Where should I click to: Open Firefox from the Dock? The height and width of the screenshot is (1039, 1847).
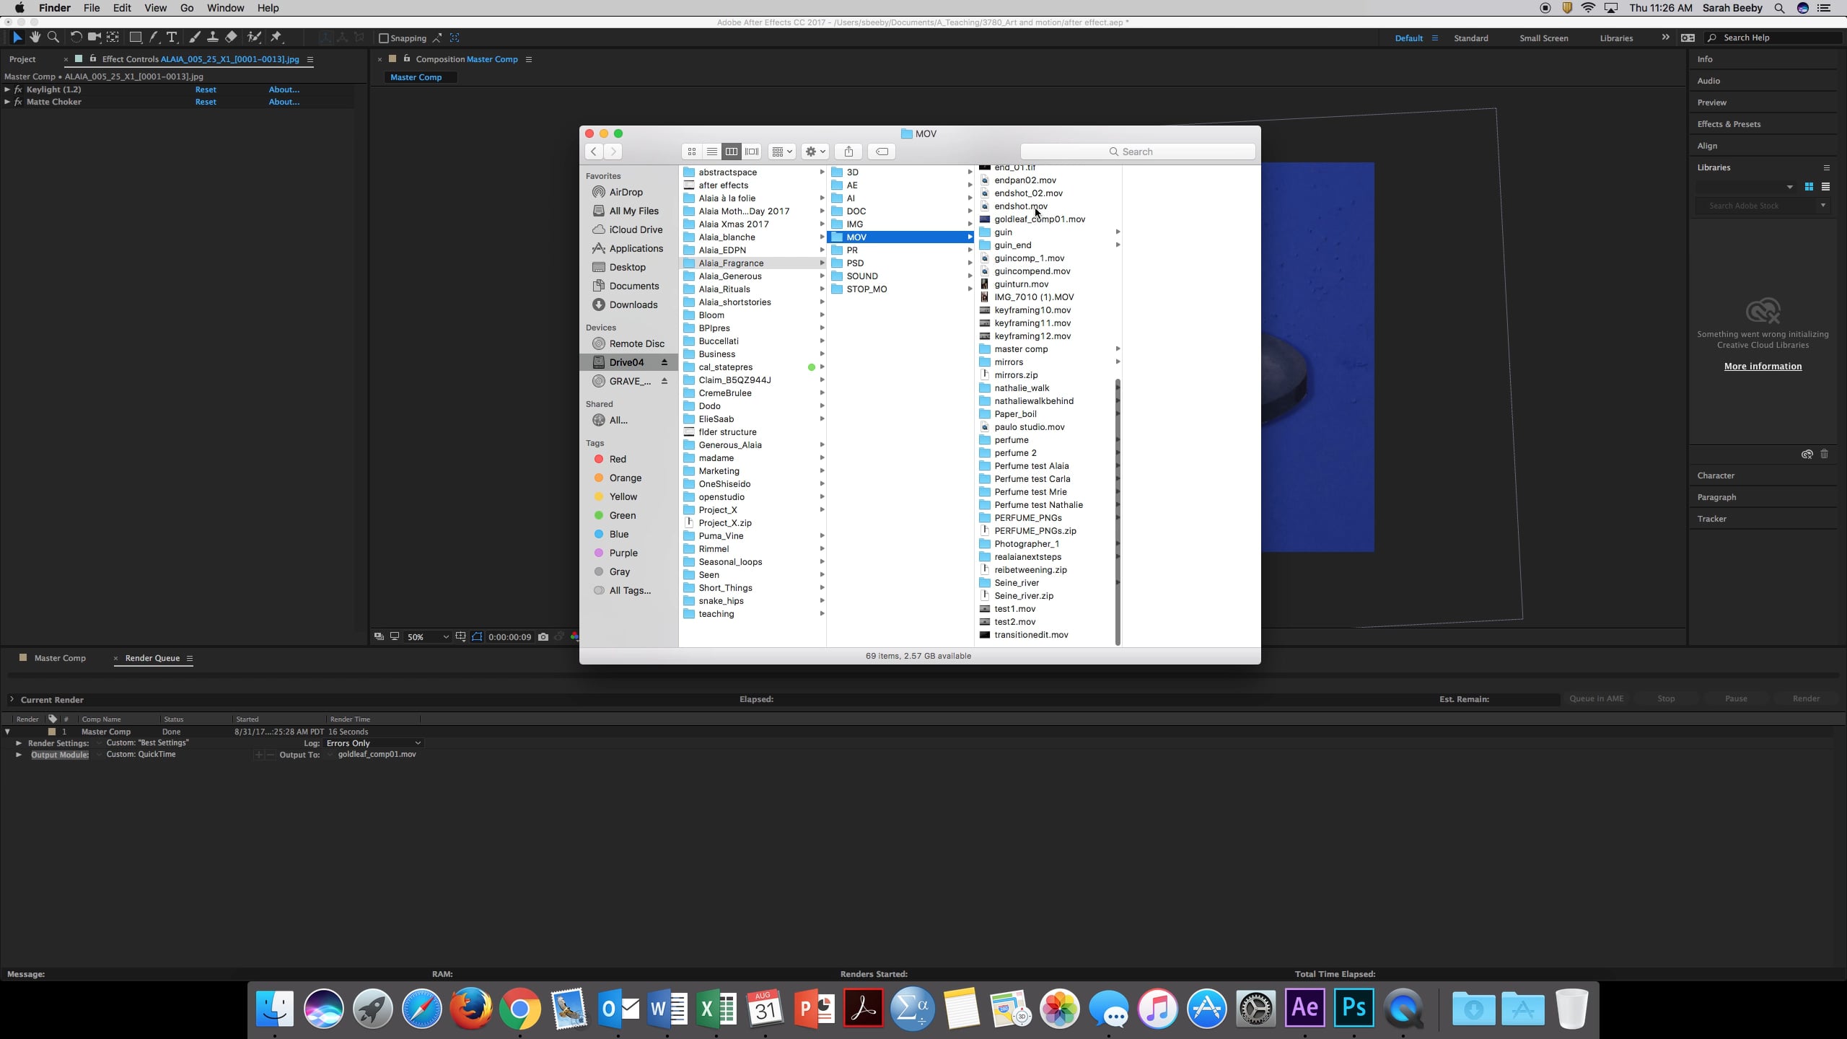[x=470, y=1008]
